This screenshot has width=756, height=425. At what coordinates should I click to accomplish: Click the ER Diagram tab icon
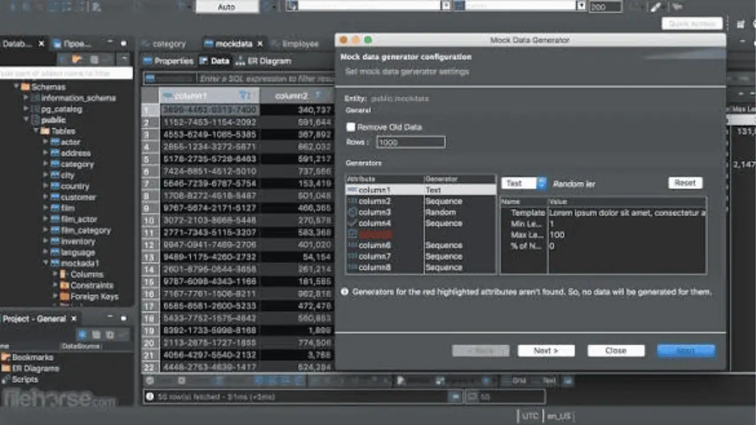(240, 61)
